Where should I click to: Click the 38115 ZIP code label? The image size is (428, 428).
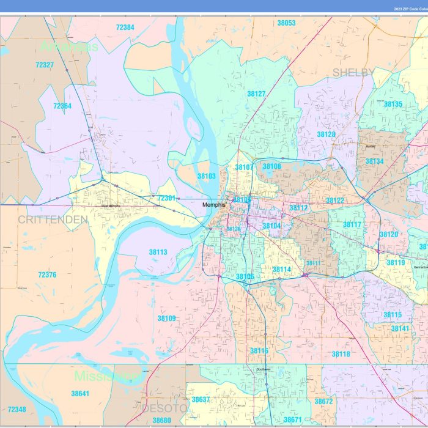tap(393, 315)
